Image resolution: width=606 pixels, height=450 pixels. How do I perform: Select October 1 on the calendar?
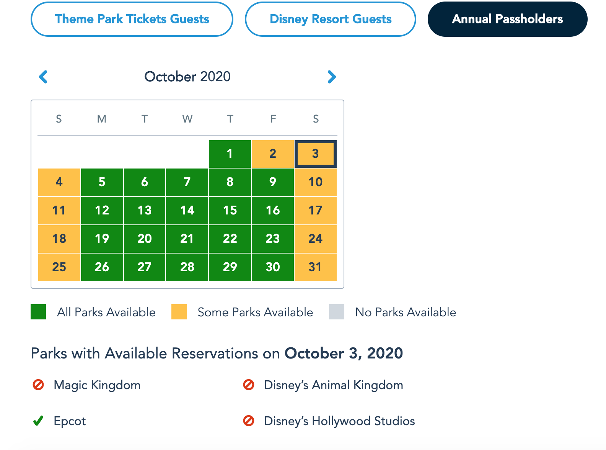click(x=230, y=154)
